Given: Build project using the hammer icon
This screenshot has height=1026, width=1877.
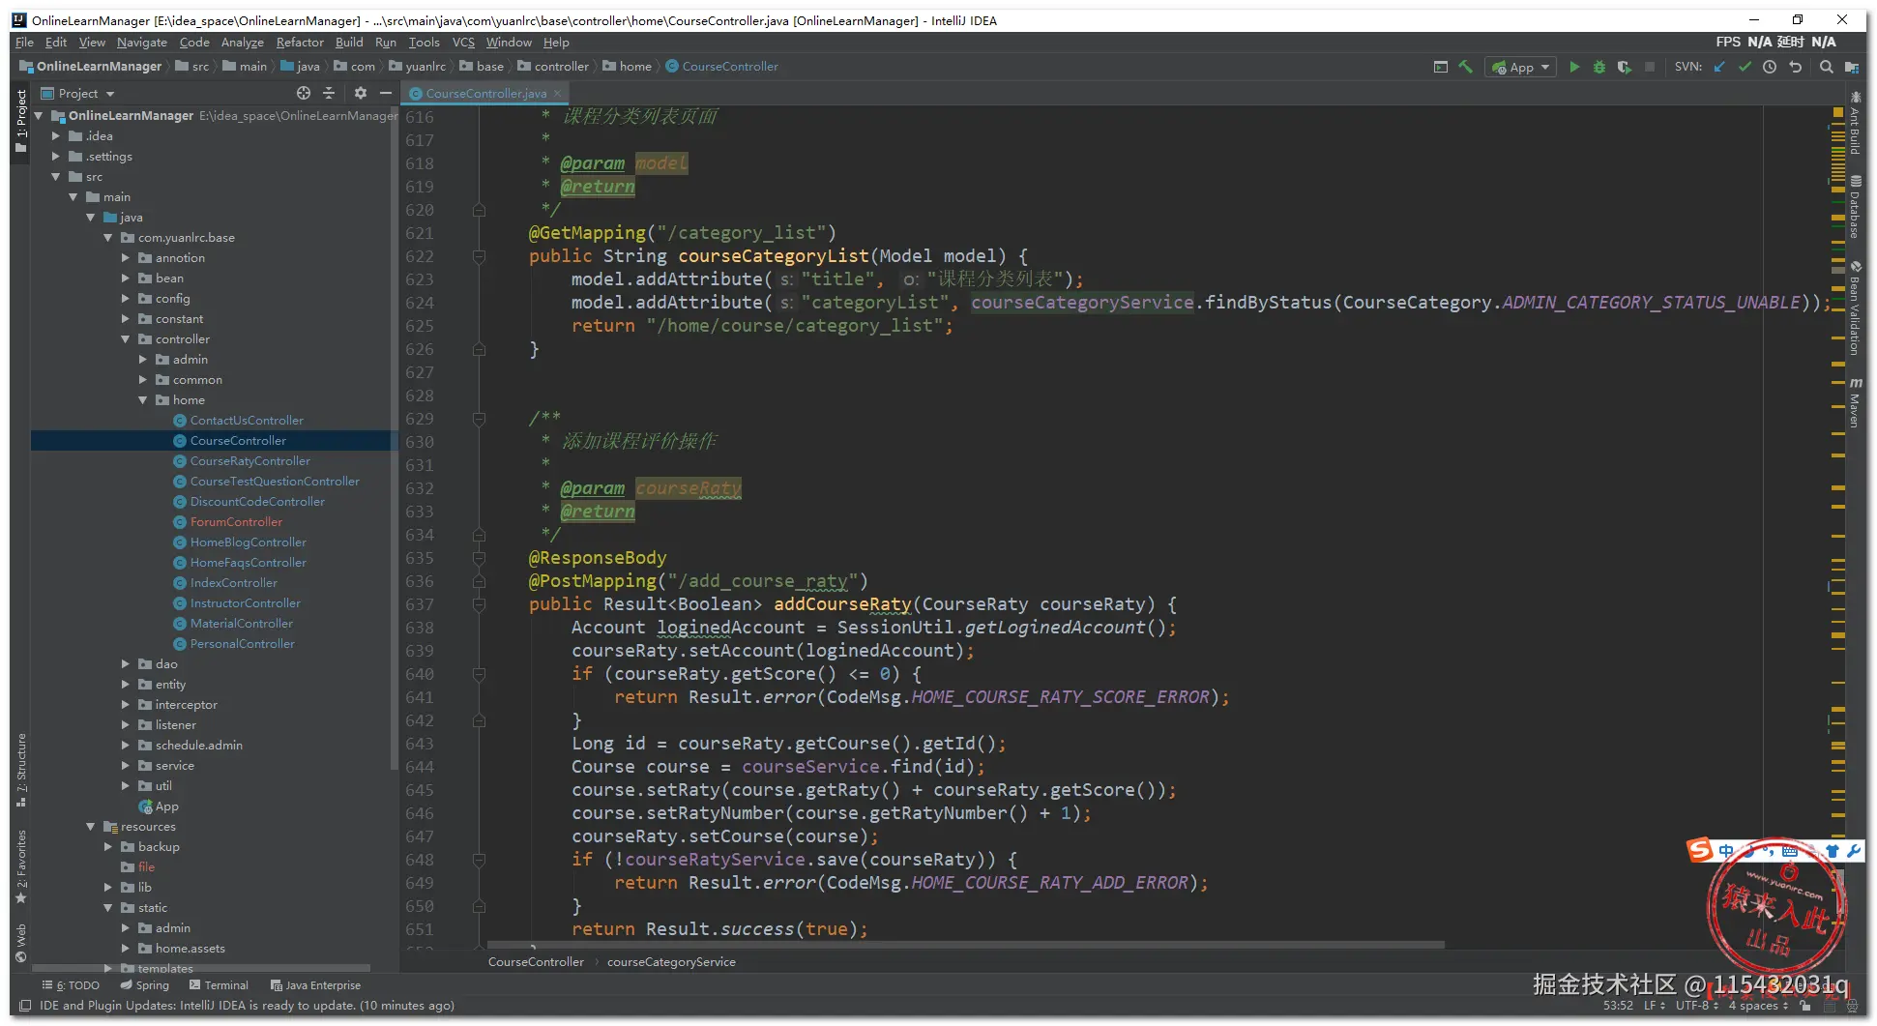Looking at the screenshot, I should [1466, 67].
